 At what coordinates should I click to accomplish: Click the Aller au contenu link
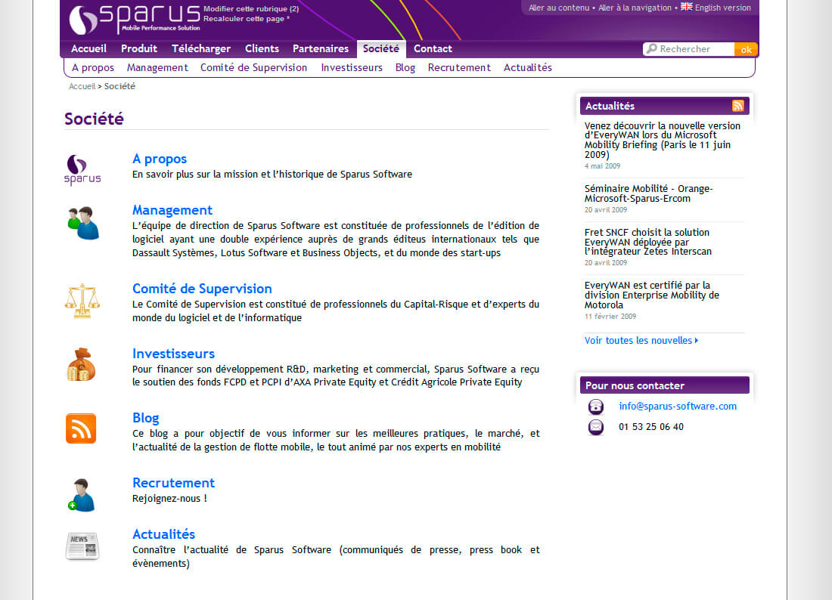coord(559,8)
